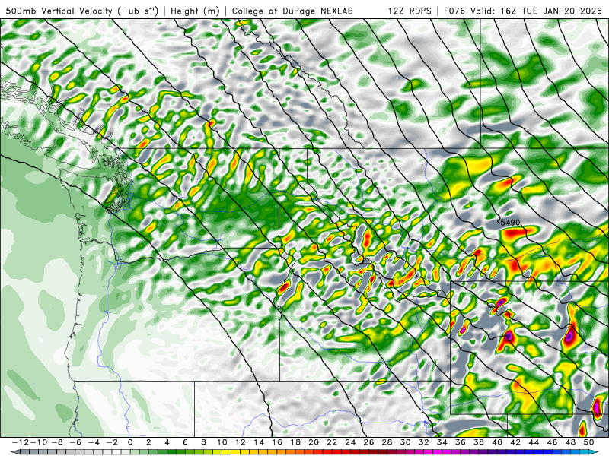Click the '28' color scale label
This screenshot has width=609, height=456.
pyautogui.click(x=387, y=442)
